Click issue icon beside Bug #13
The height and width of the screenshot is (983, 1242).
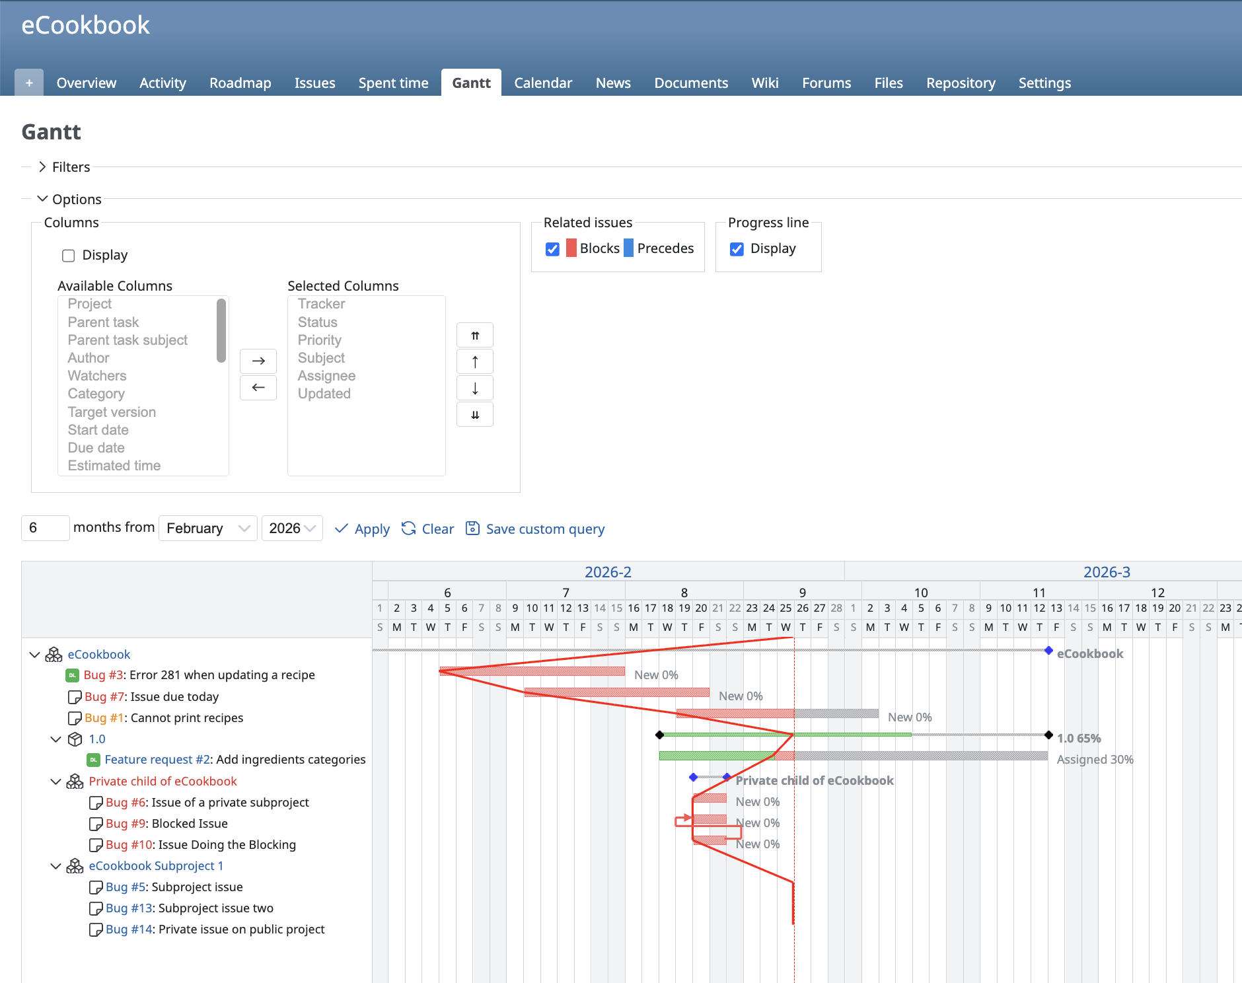pyautogui.click(x=96, y=908)
